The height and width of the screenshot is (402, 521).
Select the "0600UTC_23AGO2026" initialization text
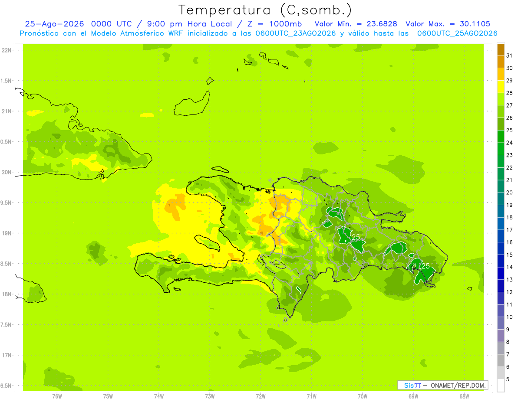pos(296,33)
